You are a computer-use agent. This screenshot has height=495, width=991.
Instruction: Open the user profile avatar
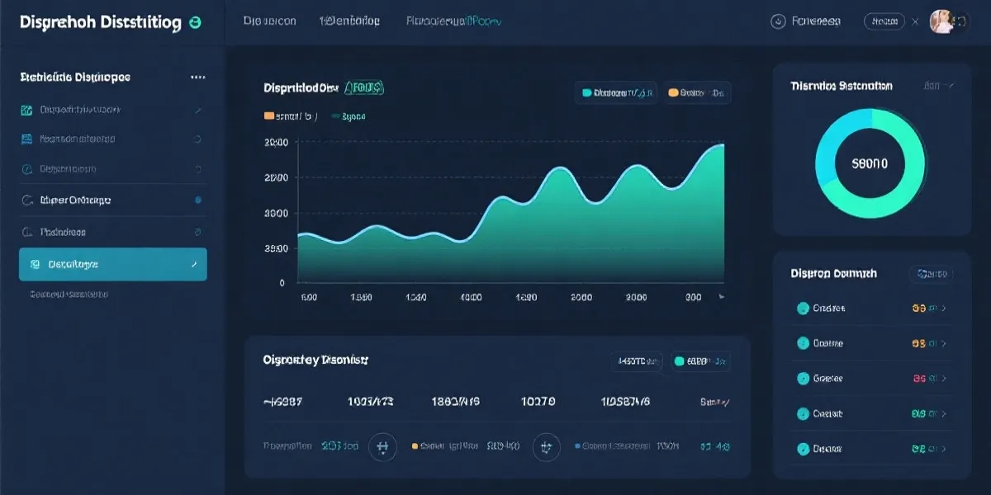[942, 22]
